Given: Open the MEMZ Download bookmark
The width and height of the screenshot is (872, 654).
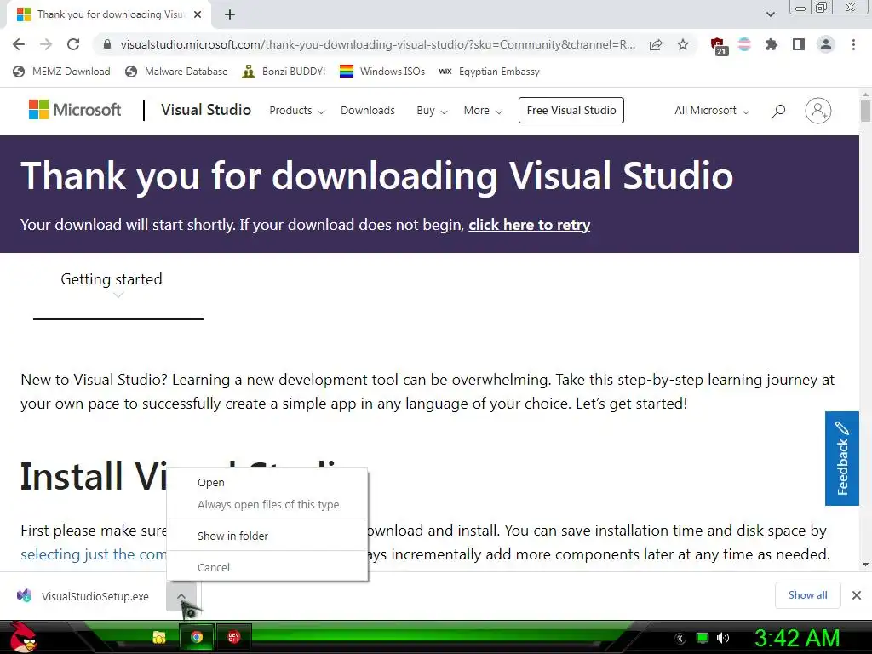Looking at the screenshot, I should coord(61,72).
